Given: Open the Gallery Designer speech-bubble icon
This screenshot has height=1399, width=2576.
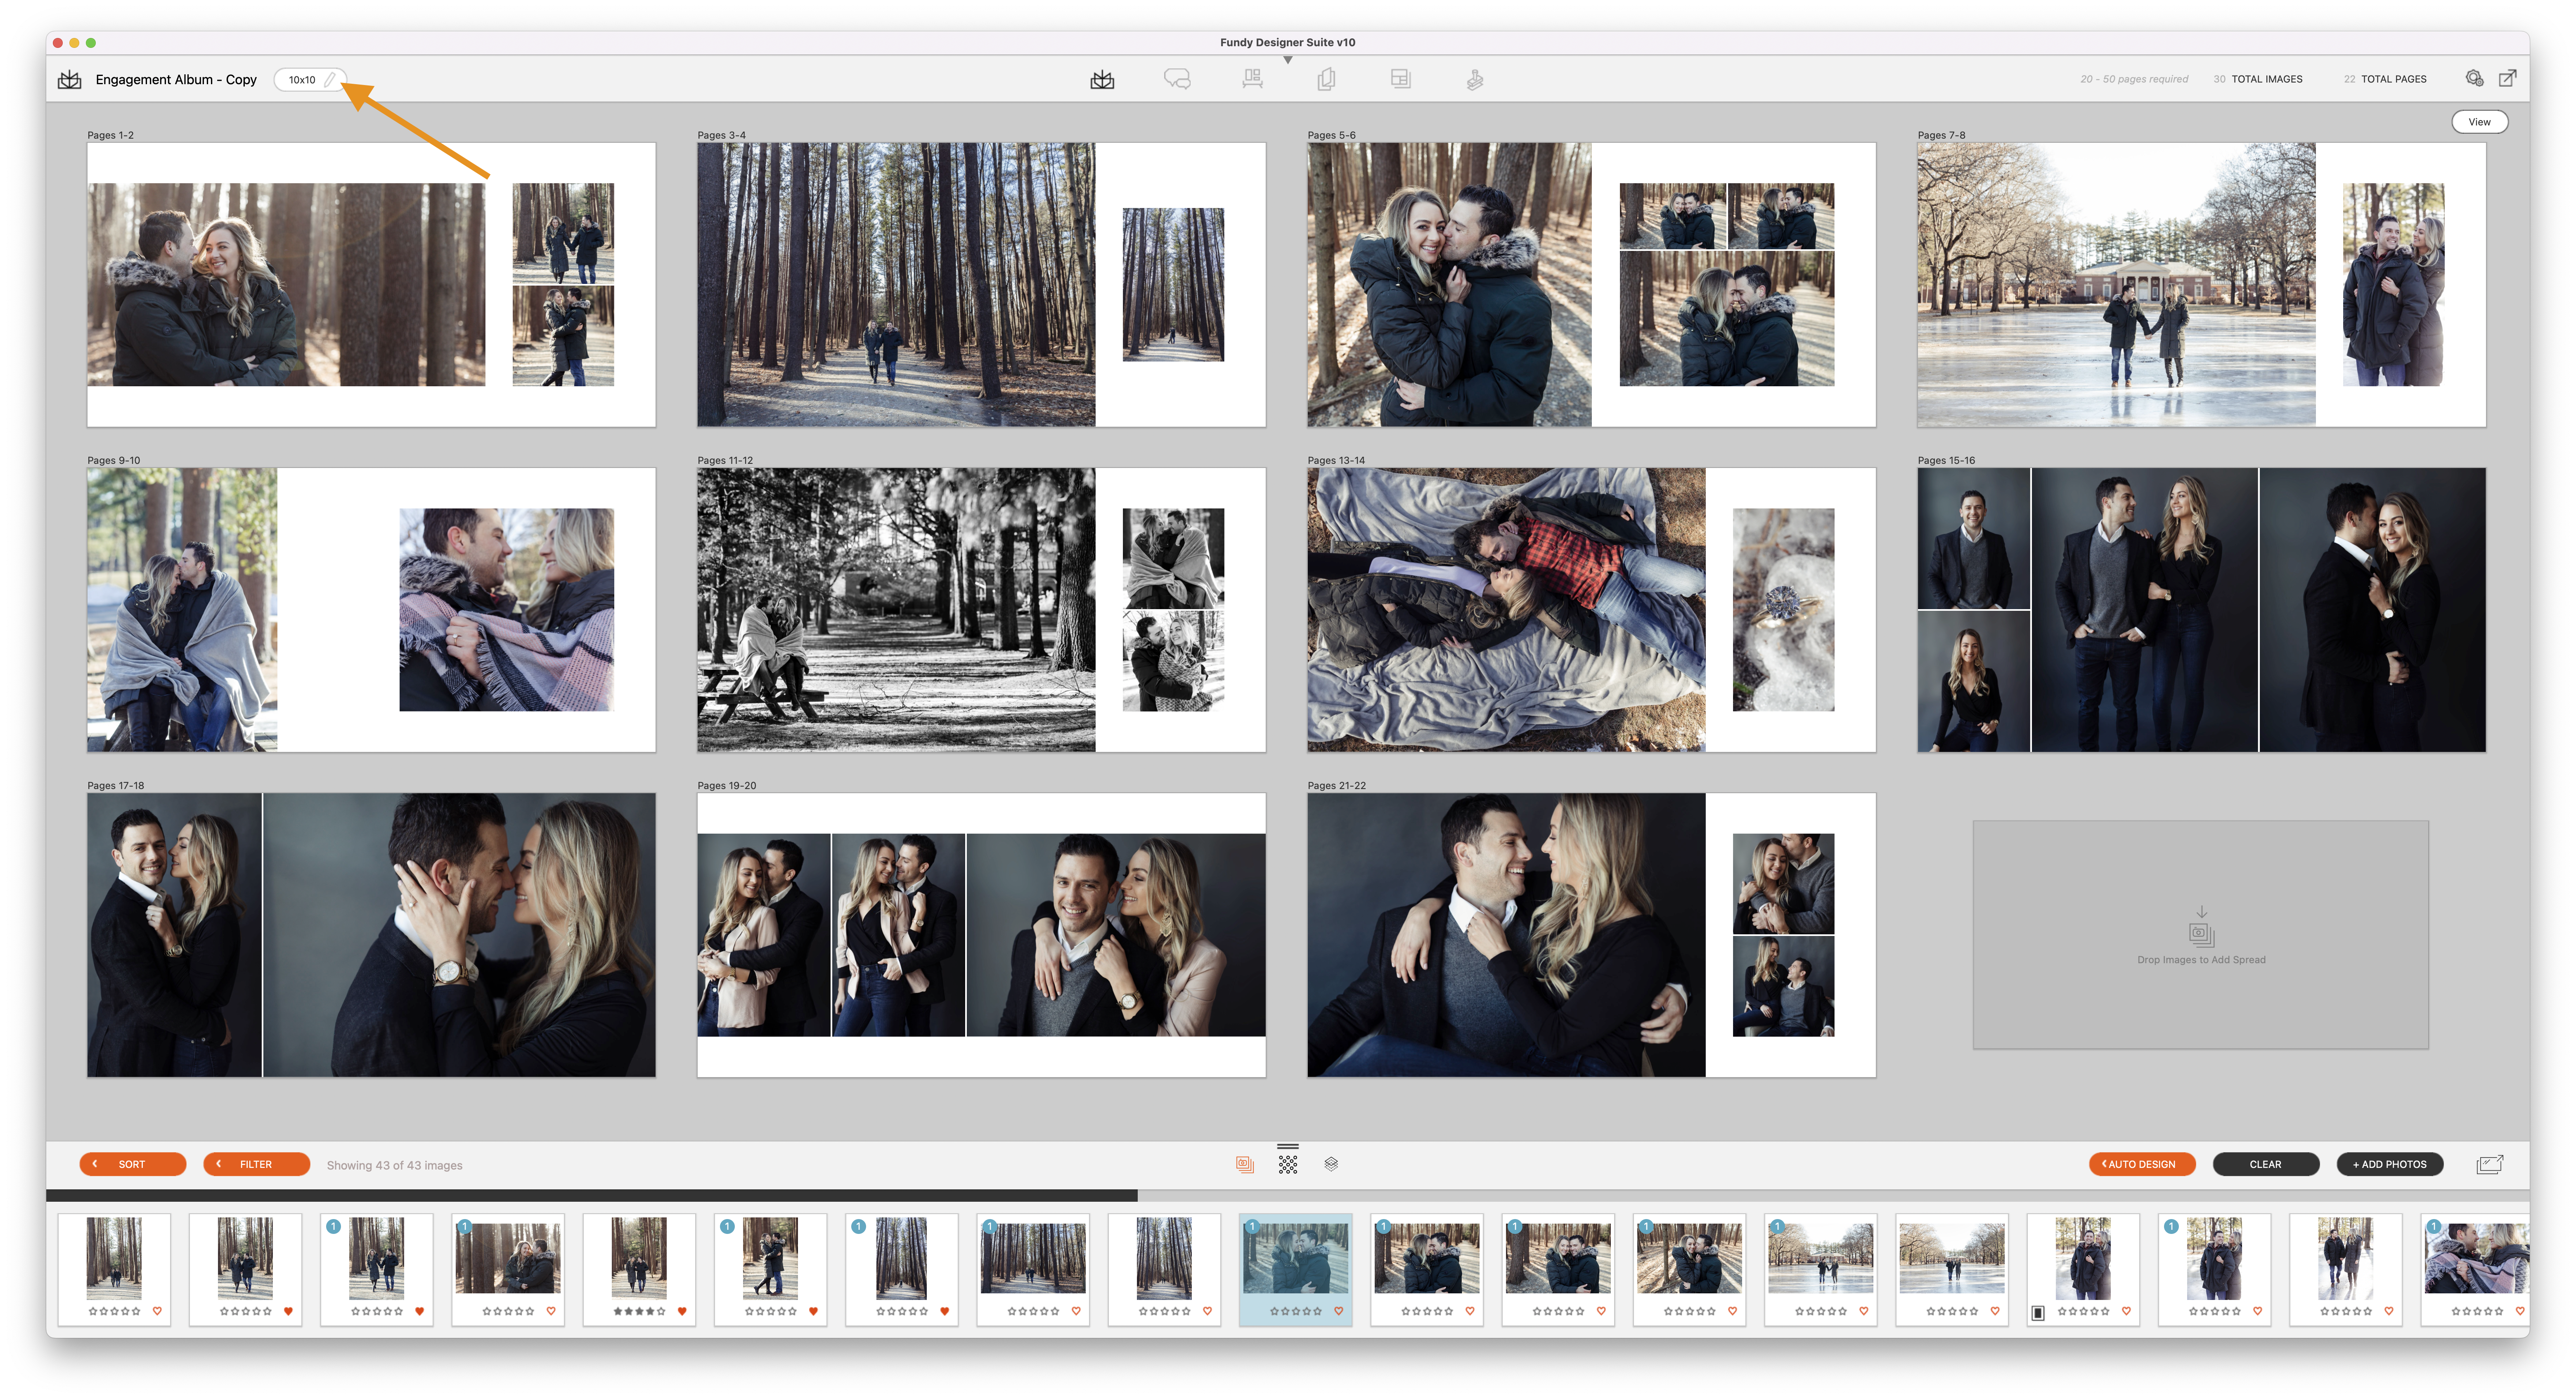Looking at the screenshot, I should pyautogui.click(x=1177, y=79).
